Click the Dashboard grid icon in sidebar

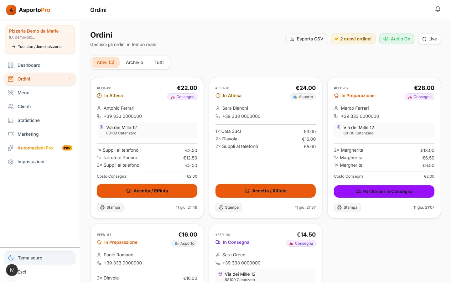[11, 65]
